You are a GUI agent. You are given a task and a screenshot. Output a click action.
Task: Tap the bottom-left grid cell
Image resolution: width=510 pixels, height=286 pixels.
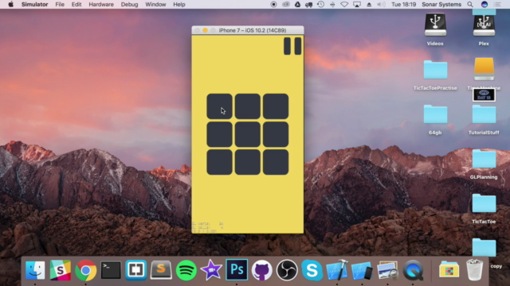click(220, 162)
